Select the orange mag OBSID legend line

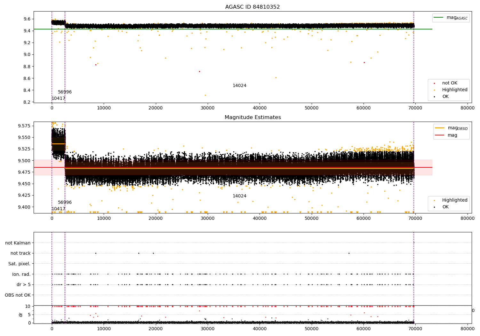pos(440,128)
